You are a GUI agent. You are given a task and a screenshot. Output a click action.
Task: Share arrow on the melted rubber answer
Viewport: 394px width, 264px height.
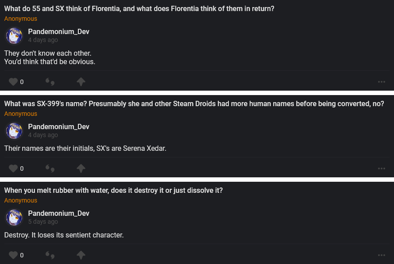(x=81, y=255)
